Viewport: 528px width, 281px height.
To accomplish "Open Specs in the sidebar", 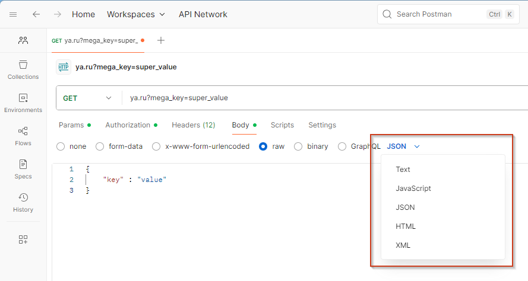I will click(23, 170).
